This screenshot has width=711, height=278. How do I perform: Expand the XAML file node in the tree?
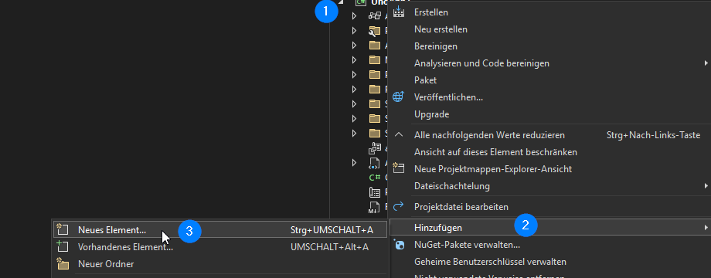[x=355, y=162]
